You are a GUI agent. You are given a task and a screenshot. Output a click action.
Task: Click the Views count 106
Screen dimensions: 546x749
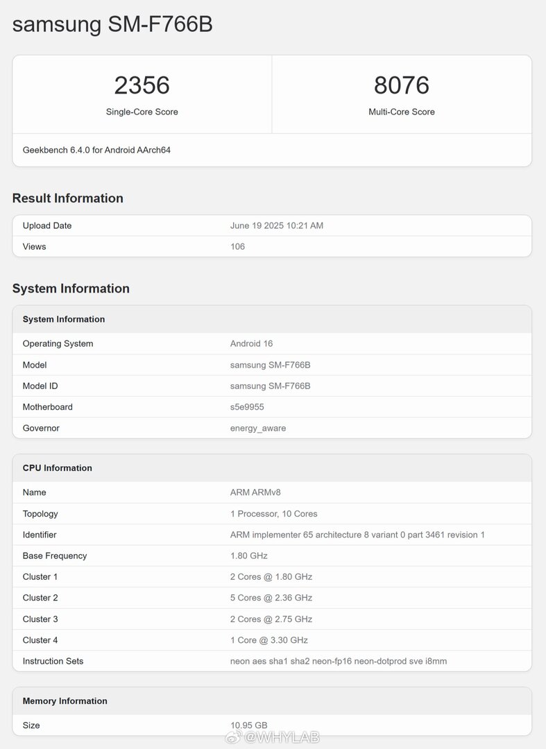[237, 246]
